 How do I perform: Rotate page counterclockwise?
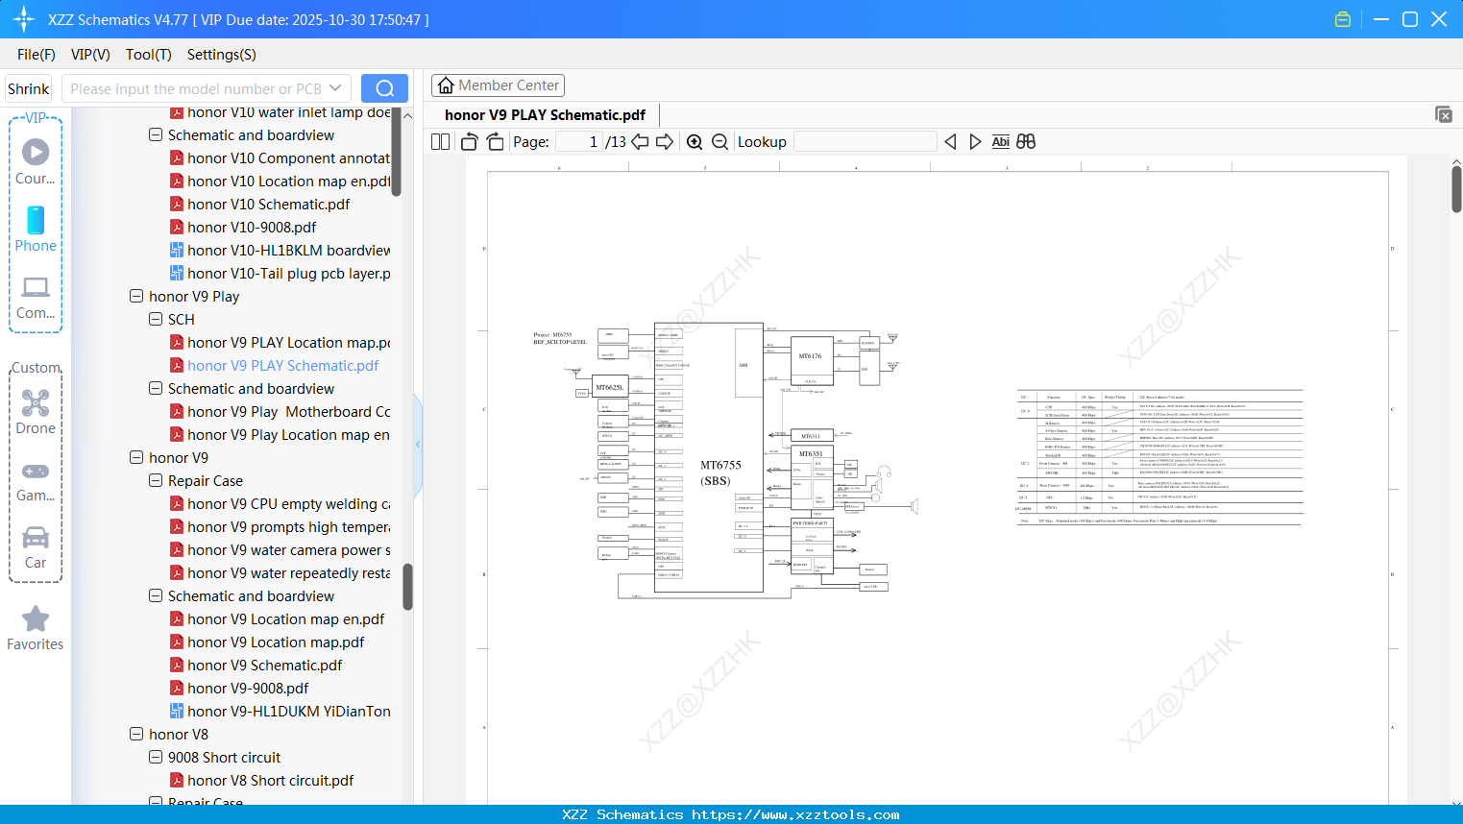pos(469,142)
